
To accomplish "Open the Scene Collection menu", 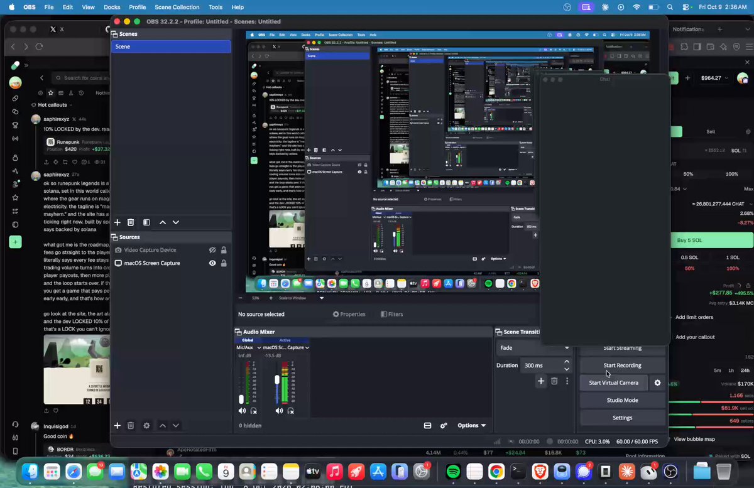I will (177, 7).
